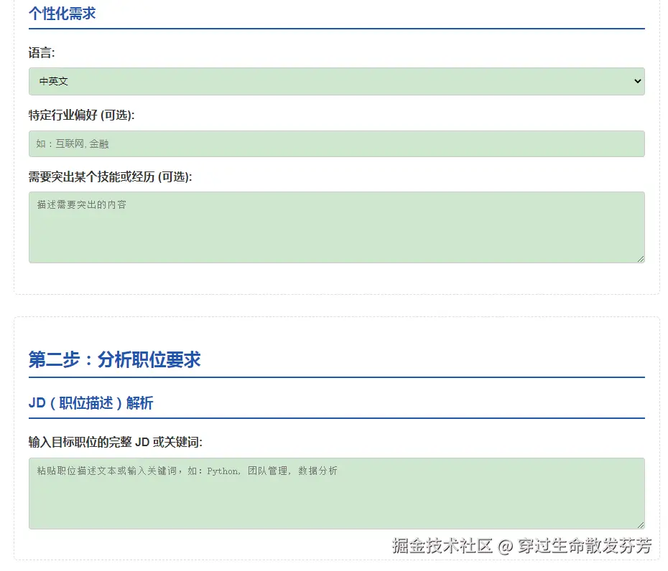Select the skill highlight textarea under 需要突出某个技能或经历

336,226
